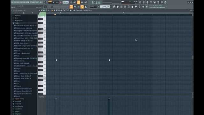Select the Delete tool in piano roll
The image size is (204, 115).
point(59,10)
